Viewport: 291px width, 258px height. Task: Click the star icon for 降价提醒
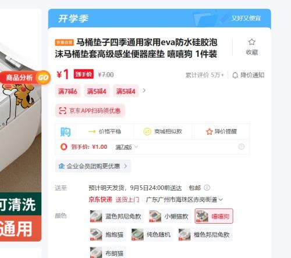click(209, 131)
